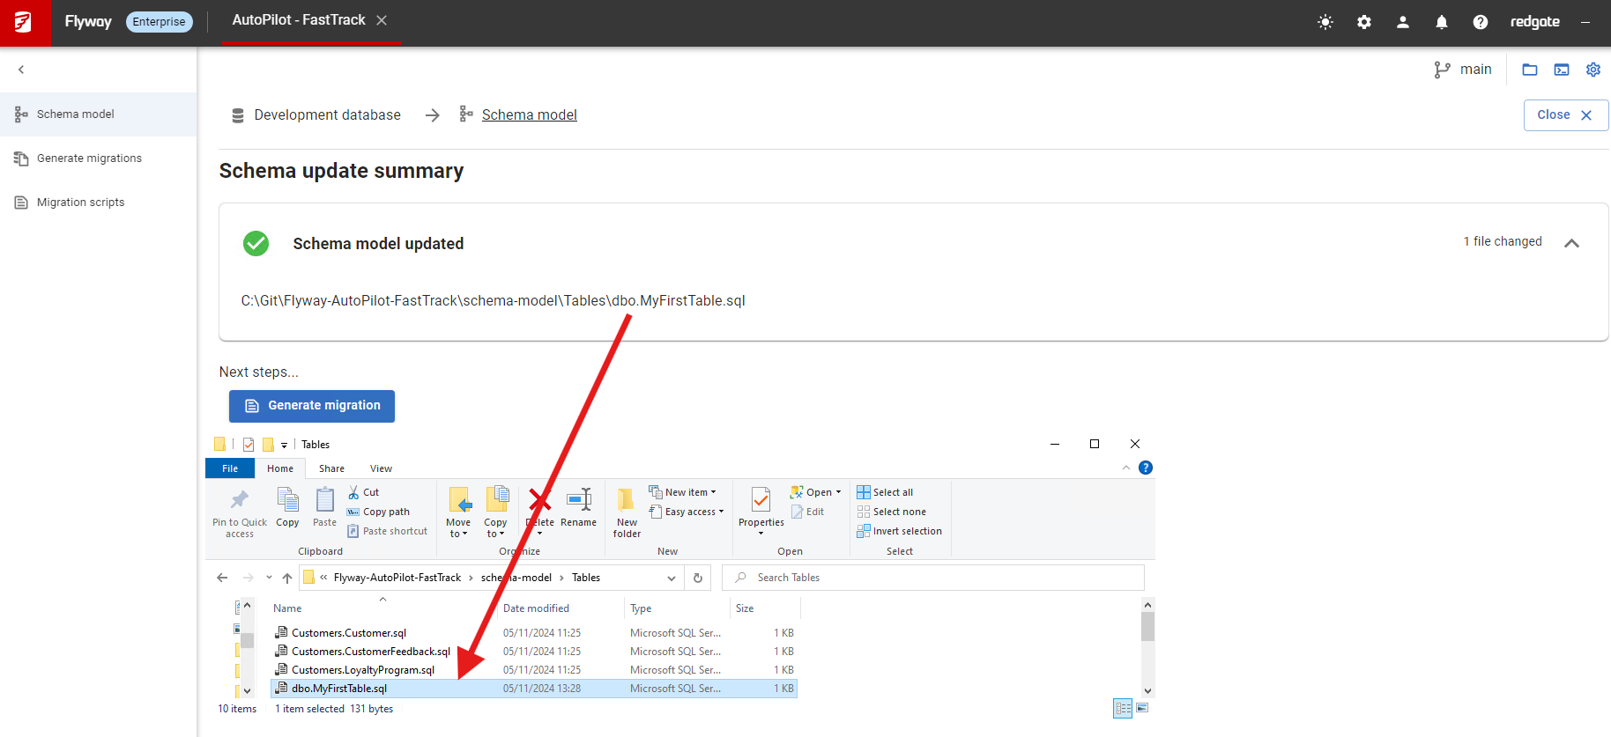Open the help question mark icon
Screen dimensions: 1611x737
[1480, 22]
